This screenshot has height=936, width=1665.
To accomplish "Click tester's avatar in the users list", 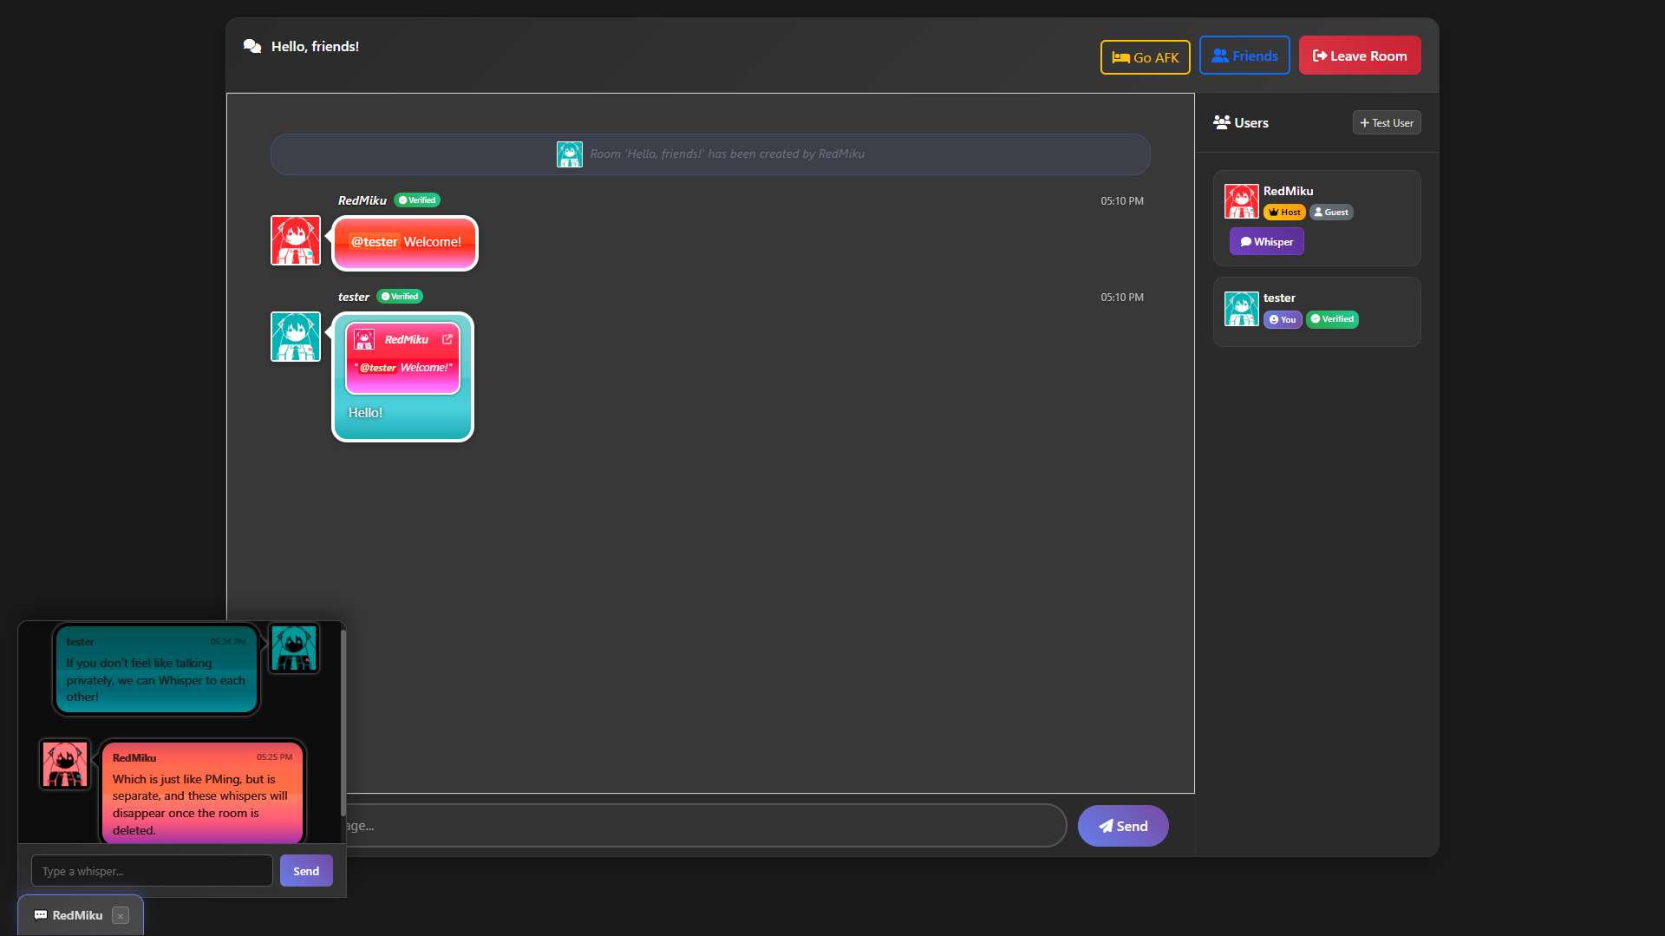I will (1241, 309).
